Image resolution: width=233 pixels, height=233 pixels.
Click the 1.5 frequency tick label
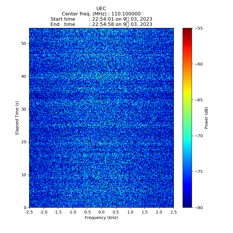tap(144, 212)
